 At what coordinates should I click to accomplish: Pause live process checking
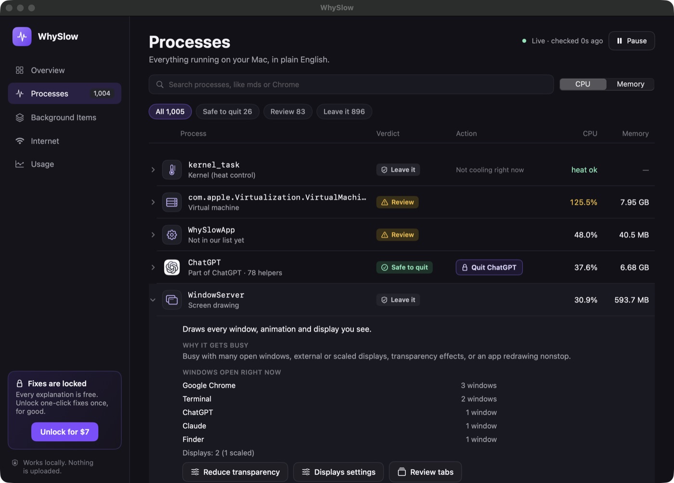point(632,41)
